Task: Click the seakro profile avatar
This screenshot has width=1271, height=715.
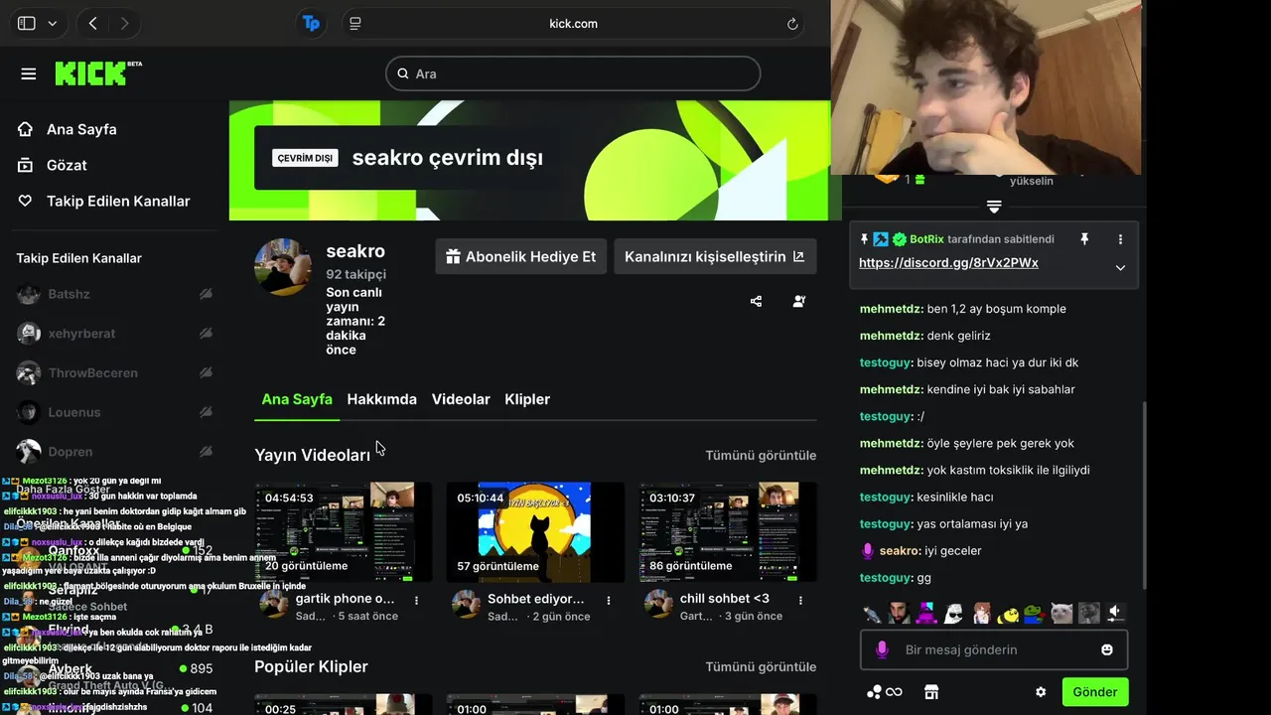Action: [283, 267]
